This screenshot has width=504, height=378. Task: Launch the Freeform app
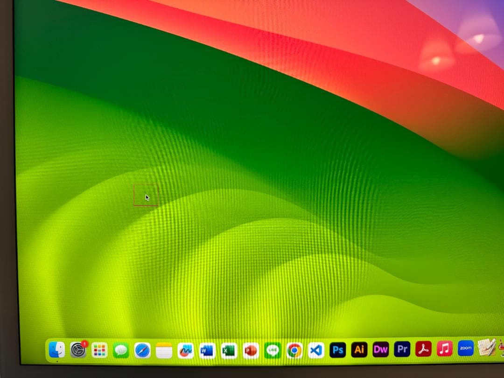point(186,350)
